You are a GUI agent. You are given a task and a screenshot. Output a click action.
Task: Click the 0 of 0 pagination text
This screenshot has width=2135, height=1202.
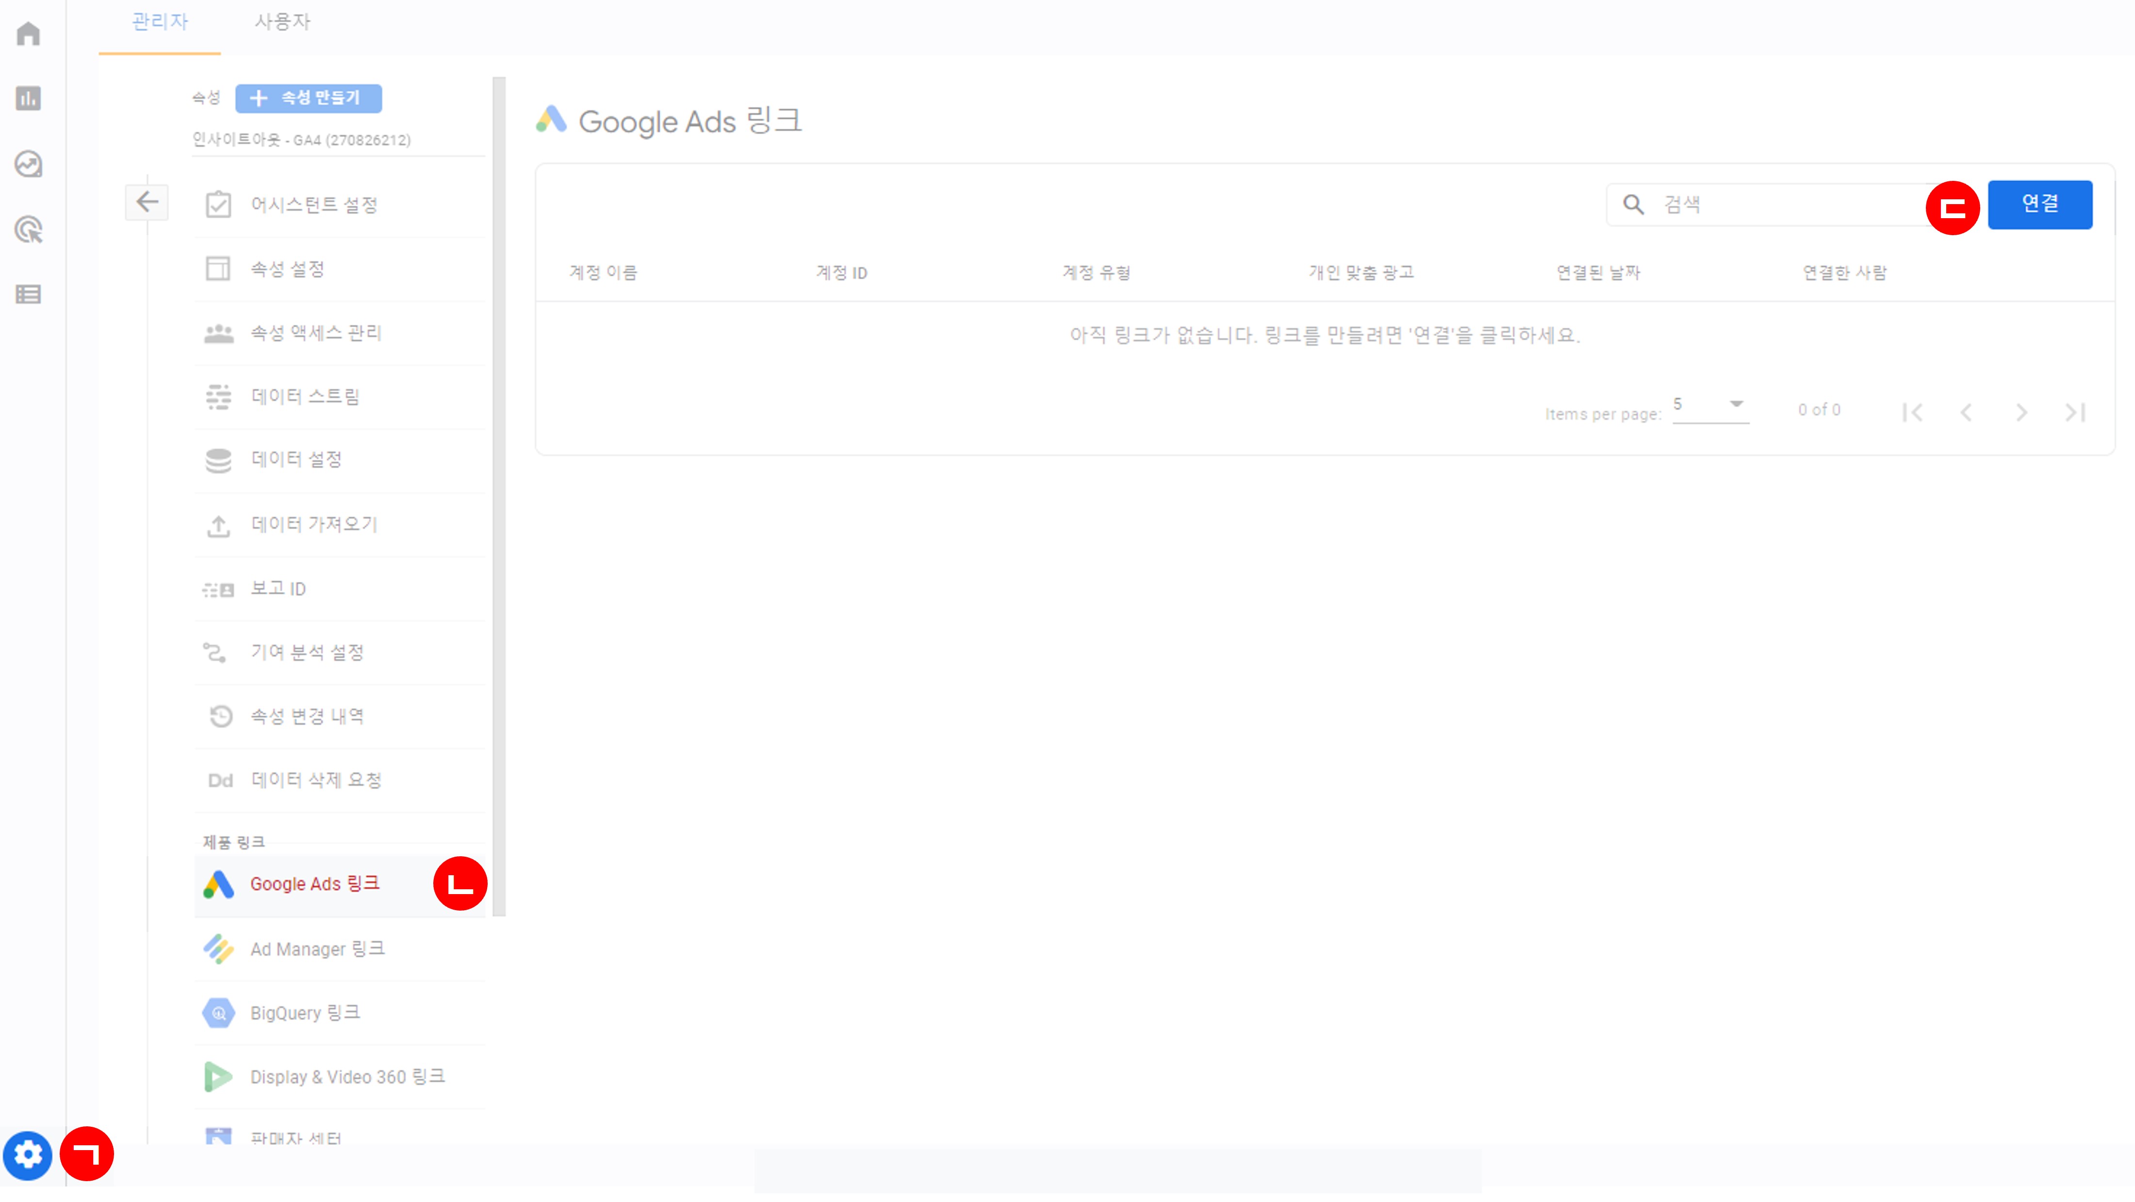click(x=1819, y=410)
